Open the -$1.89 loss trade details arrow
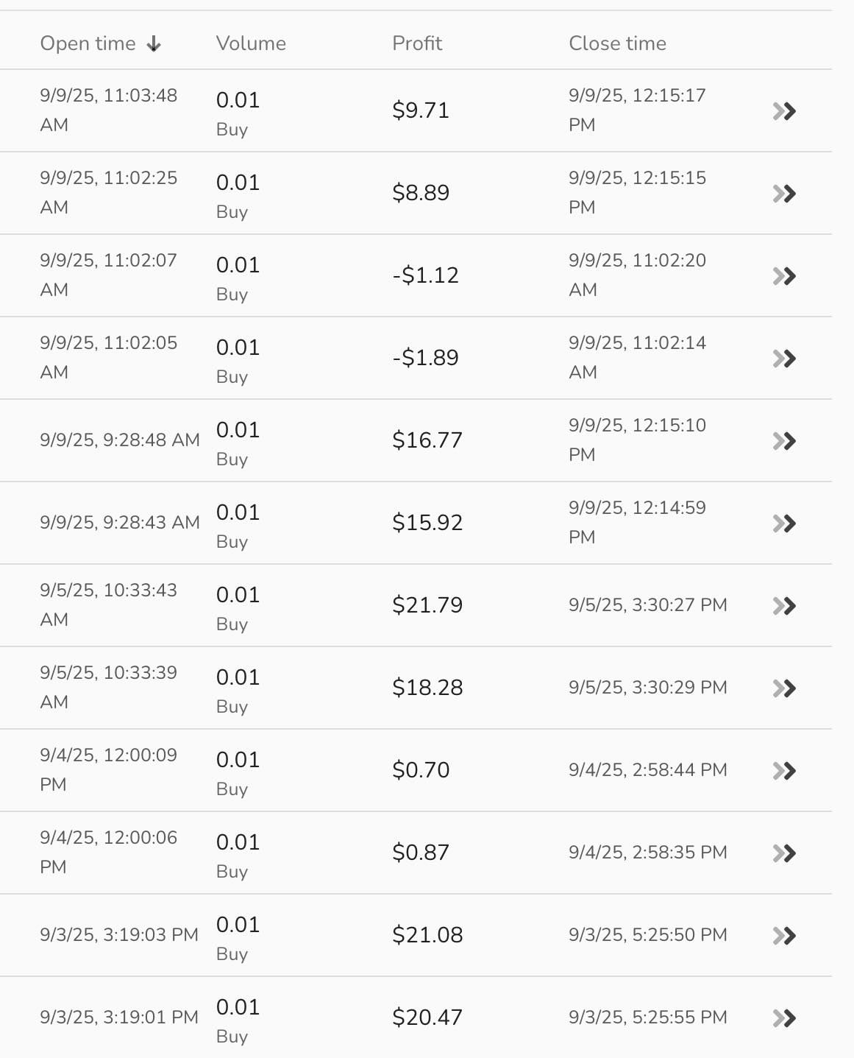 click(784, 359)
